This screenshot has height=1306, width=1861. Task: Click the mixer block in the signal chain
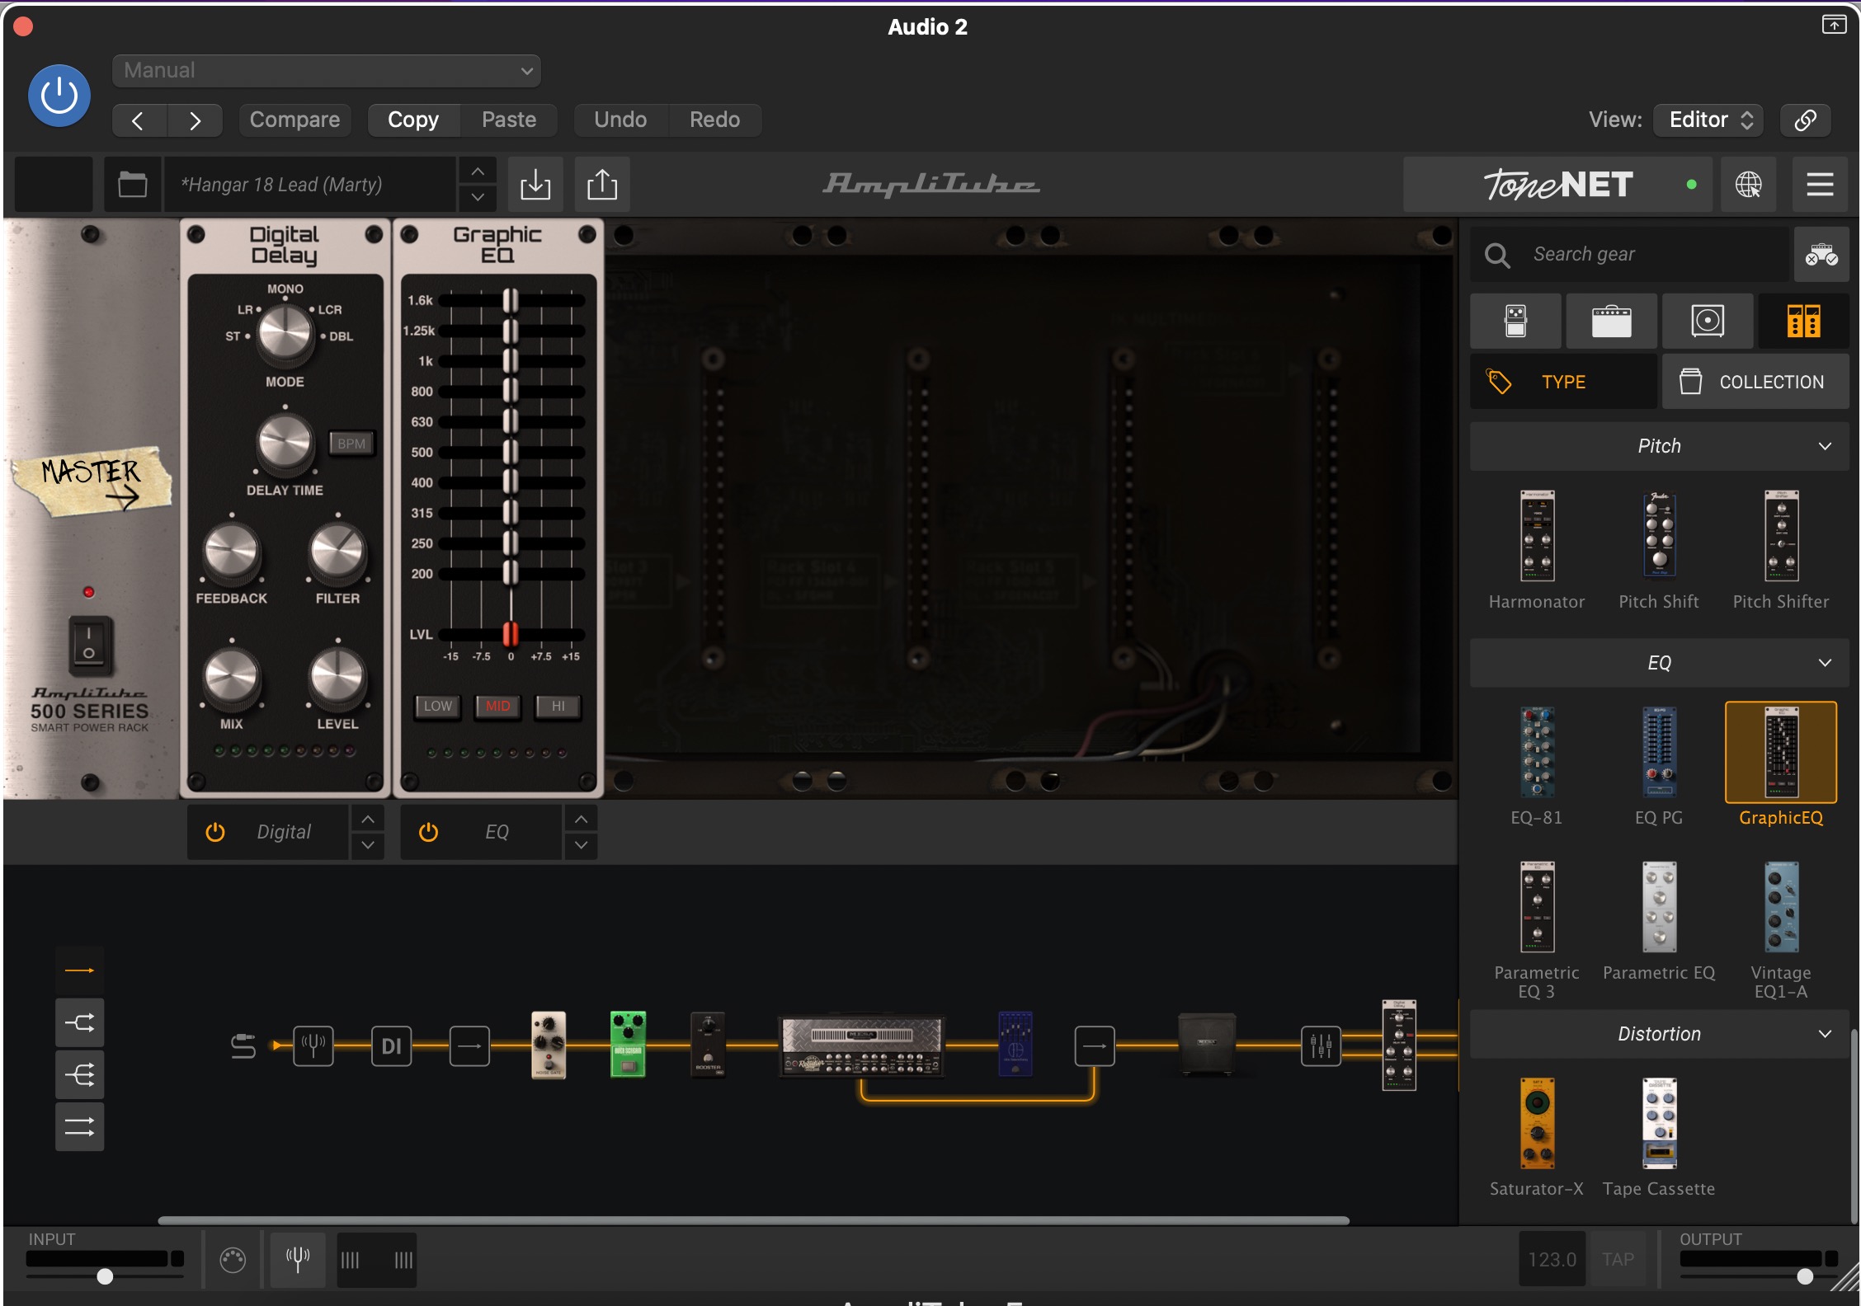[1321, 1045]
